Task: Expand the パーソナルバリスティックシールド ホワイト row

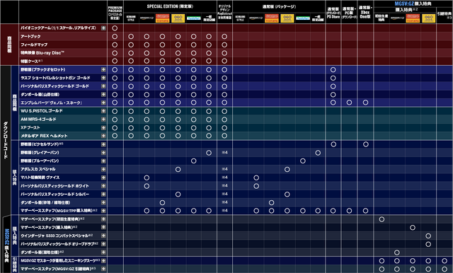Action: point(103,186)
